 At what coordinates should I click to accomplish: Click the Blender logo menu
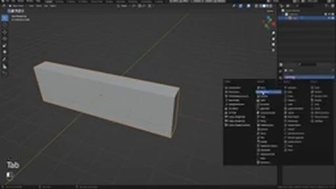click(3, 1)
